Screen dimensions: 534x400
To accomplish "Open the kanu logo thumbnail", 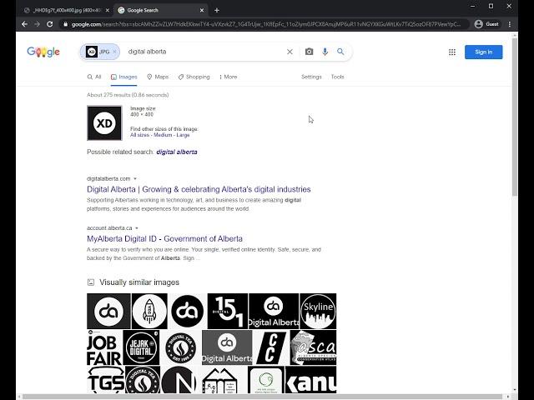I will pos(311,380).
